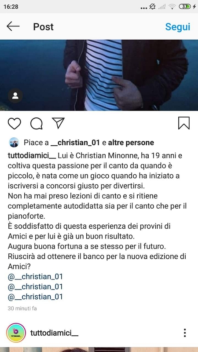Tap the back arrow icon
The image size is (198, 352).
tap(13, 26)
